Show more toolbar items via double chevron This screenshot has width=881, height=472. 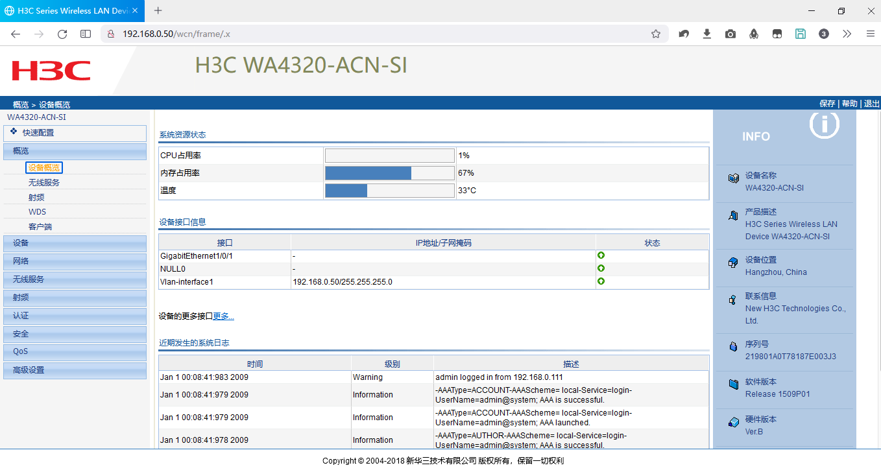point(847,34)
